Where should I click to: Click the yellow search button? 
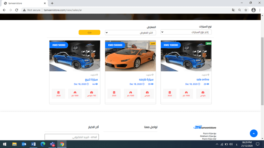click(89, 32)
